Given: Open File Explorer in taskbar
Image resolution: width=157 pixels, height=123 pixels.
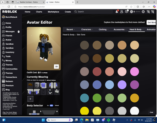Looking at the screenshot, I should tap(87, 120).
